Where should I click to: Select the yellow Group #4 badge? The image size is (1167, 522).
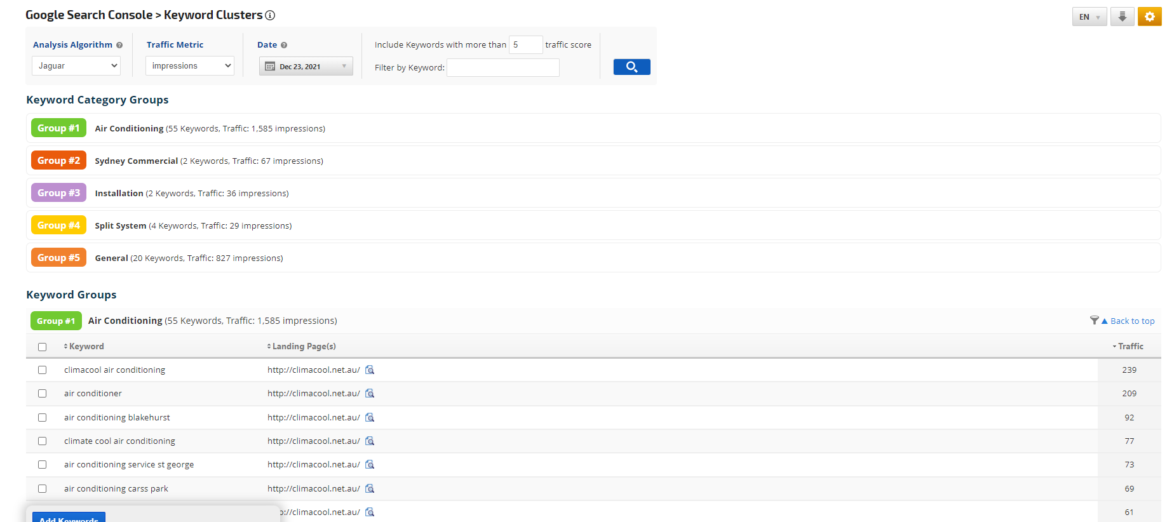(x=58, y=225)
